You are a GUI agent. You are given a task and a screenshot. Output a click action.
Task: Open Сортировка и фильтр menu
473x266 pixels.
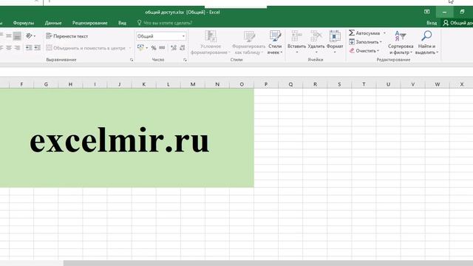click(x=401, y=43)
